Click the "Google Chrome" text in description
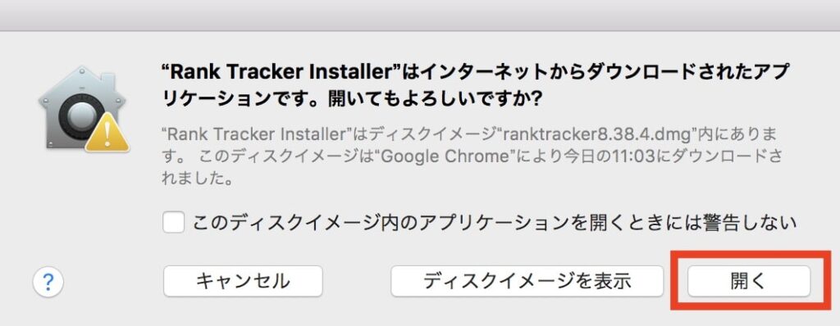This screenshot has width=840, height=326. pyautogui.click(x=418, y=156)
